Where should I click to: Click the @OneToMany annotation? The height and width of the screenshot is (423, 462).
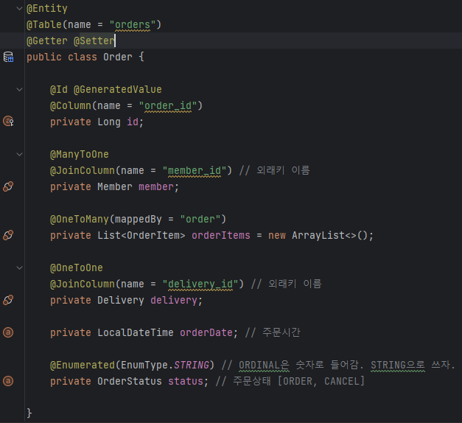coord(80,219)
